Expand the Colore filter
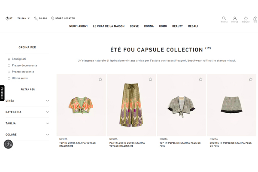This screenshot has height=172, width=258. pyautogui.click(x=27, y=135)
